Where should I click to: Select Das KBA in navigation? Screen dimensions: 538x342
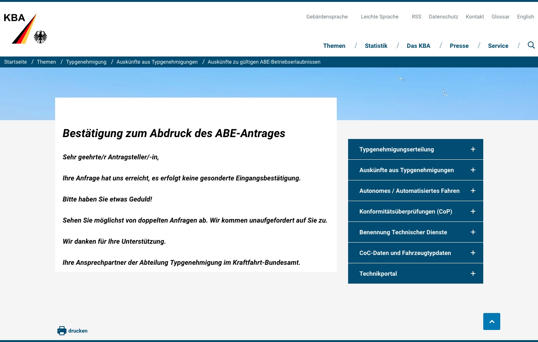418,46
